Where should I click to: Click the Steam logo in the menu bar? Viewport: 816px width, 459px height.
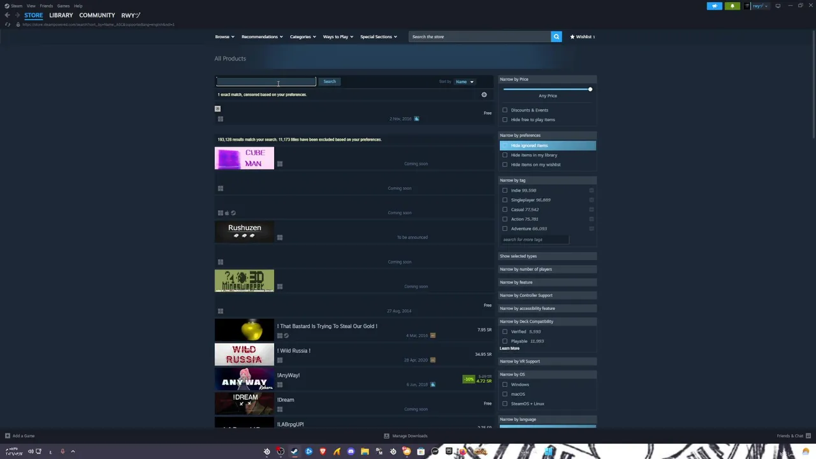7,6
